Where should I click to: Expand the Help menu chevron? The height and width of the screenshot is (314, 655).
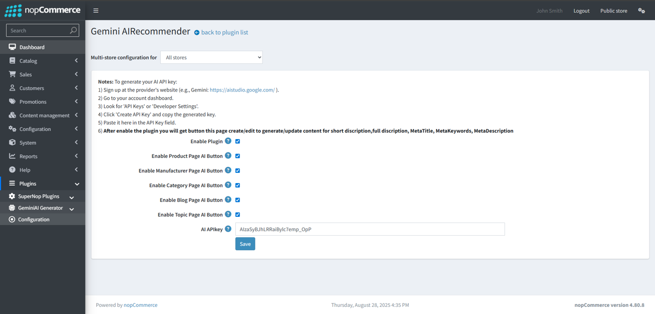click(76, 170)
